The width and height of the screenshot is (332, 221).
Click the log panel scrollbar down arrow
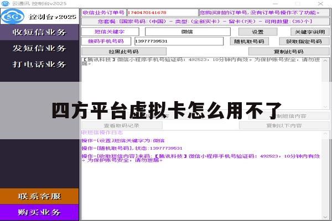(325, 217)
